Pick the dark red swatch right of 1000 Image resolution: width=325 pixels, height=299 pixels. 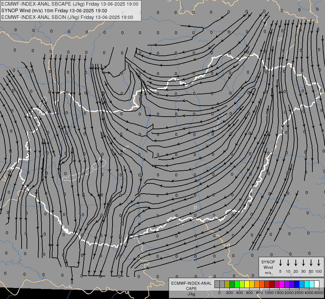click(x=272, y=284)
